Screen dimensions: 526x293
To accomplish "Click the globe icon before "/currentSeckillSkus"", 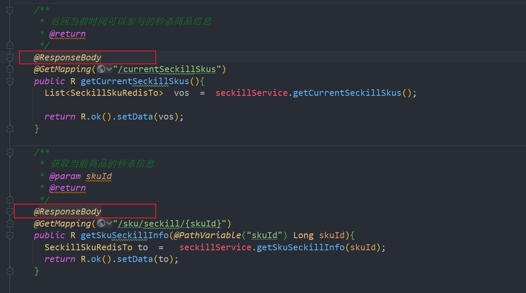I will (101, 69).
